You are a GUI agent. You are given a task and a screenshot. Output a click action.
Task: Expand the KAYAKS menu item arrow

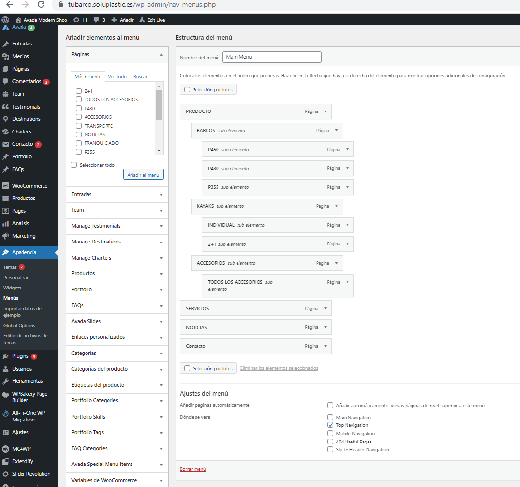click(x=337, y=206)
